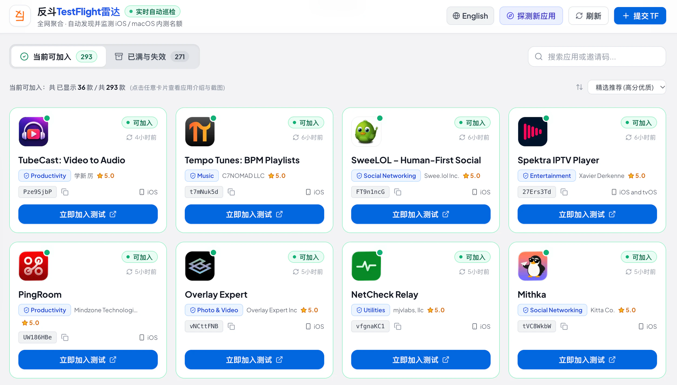Click the 提交 TF submit button

click(640, 16)
